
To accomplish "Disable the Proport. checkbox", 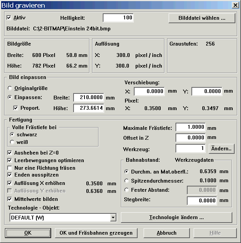I will click(x=16, y=108).
